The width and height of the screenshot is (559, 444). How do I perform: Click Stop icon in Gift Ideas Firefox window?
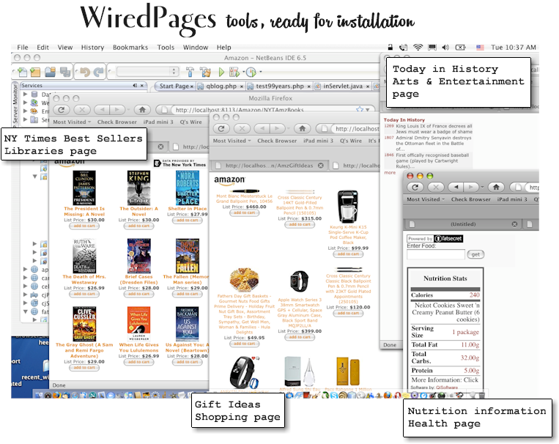pyautogui.click(x=242, y=129)
